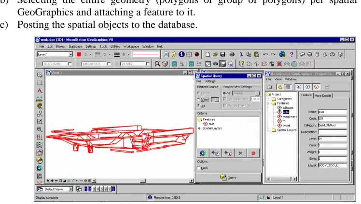
Task: Click the Save diskette icon
Action: click(x=222, y=54)
